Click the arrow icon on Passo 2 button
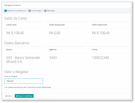This screenshot has width=135, height=103. click(17, 96)
